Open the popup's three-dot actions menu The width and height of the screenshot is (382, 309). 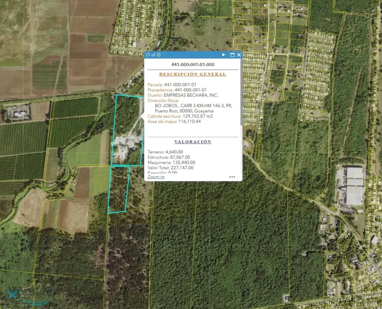click(x=232, y=177)
